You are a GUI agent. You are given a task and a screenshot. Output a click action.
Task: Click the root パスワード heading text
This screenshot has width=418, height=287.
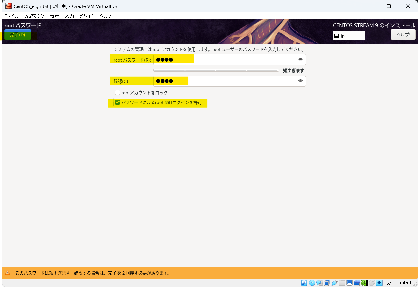tap(23, 25)
